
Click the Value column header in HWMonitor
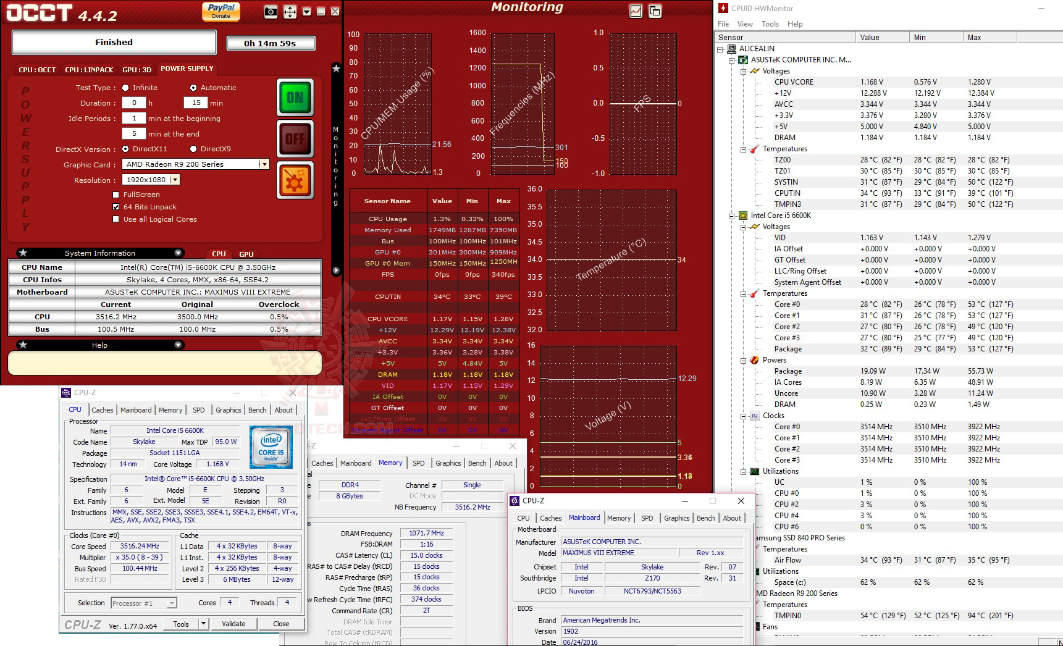(883, 38)
